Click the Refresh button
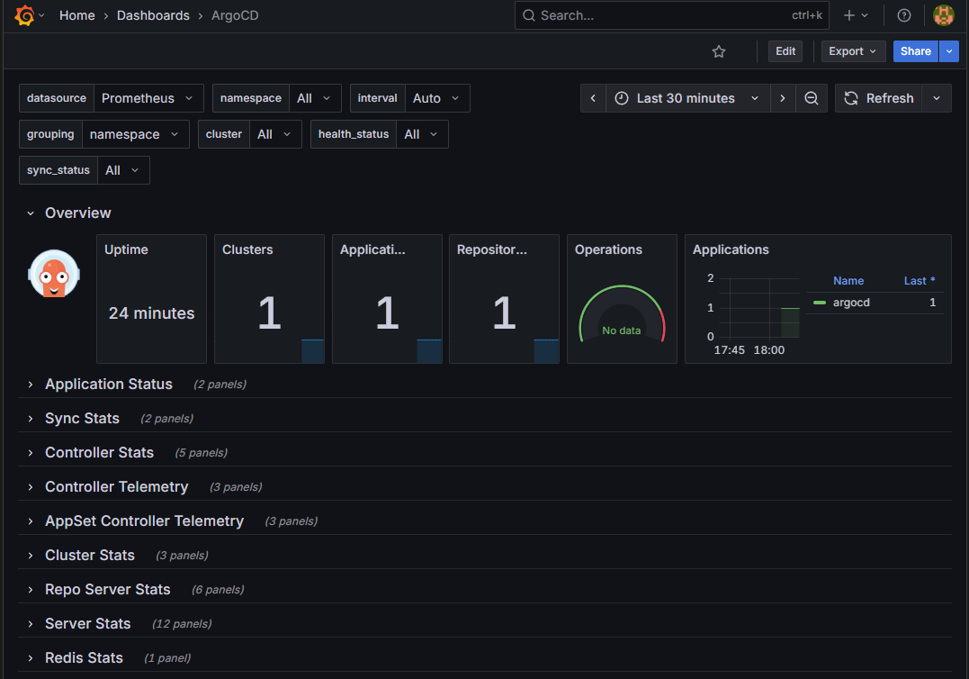 pyautogui.click(x=878, y=98)
